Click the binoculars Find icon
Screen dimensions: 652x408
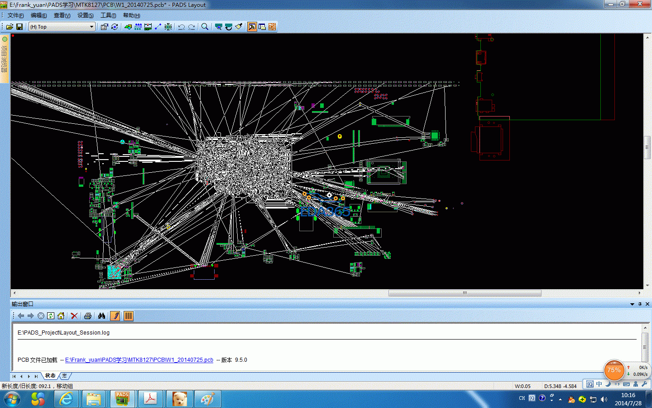[101, 316]
